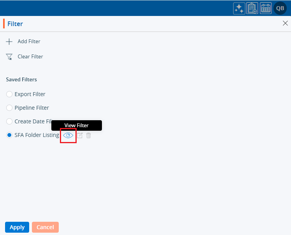Open the QB user profile avatar
Viewport: 291px width, 235px height.
point(280,8)
